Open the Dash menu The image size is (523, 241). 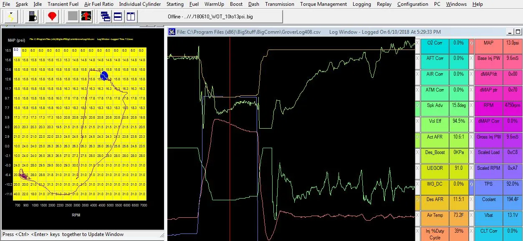point(253,4)
